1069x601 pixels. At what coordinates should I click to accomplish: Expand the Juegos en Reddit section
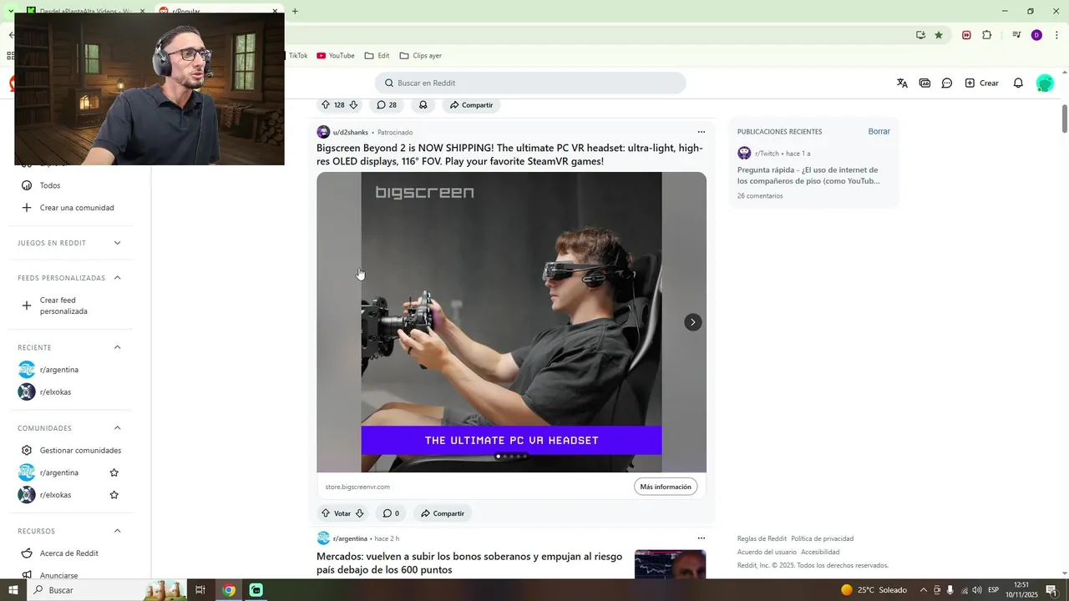click(x=117, y=243)
